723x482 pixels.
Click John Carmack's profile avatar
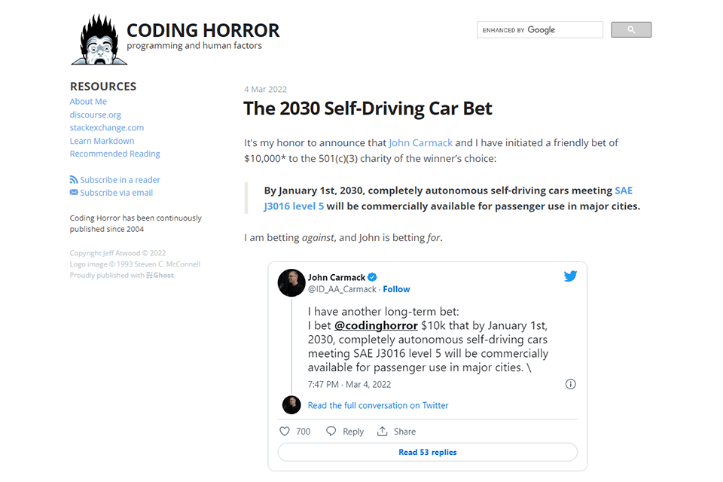click(291, 282)
